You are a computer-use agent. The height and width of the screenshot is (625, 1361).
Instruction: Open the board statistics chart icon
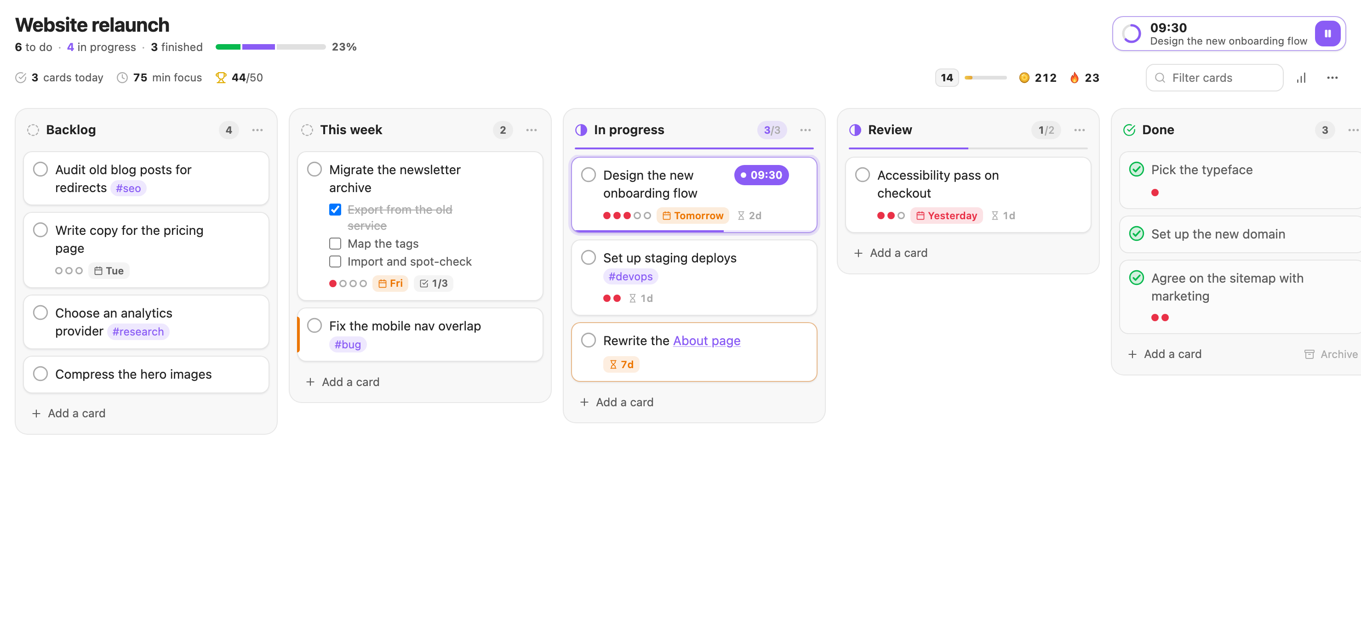[x=1301, y=78]
